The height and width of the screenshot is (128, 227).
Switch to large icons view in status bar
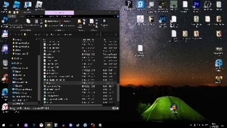117,108
